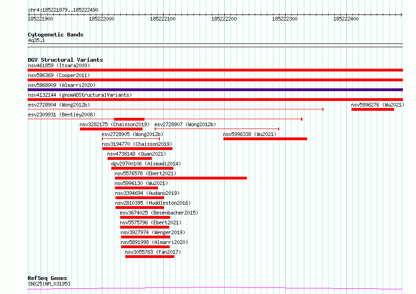Click the 4q35.1 cytogenetic band label
This screenshot has height=294, width=416.
coord(36,40)
